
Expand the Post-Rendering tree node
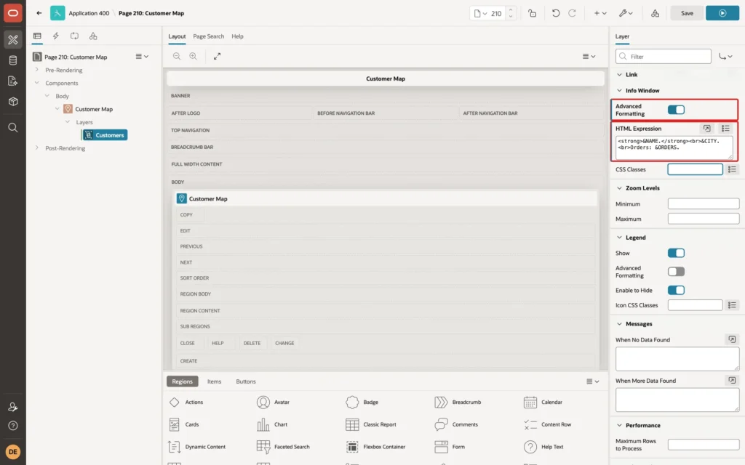(36, 148)
